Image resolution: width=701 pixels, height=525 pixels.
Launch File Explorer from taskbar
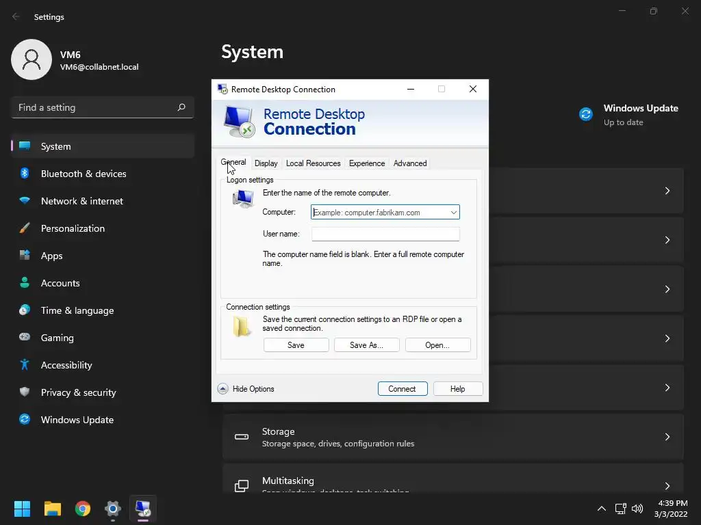tap(52, 509)
